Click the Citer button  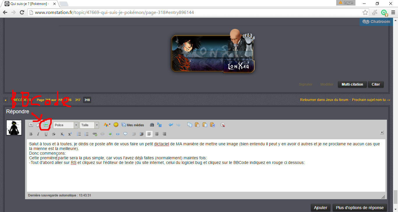pos(376,84)
